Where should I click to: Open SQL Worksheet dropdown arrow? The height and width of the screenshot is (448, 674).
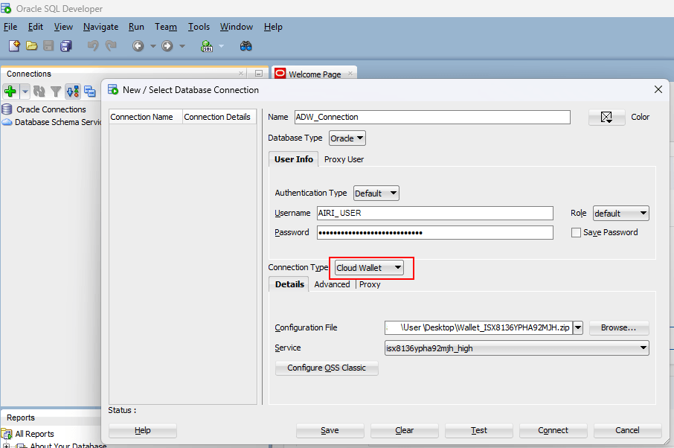click(x=222, y=46)
